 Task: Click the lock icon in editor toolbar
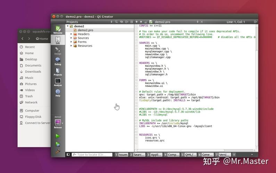tap(145, 22)
